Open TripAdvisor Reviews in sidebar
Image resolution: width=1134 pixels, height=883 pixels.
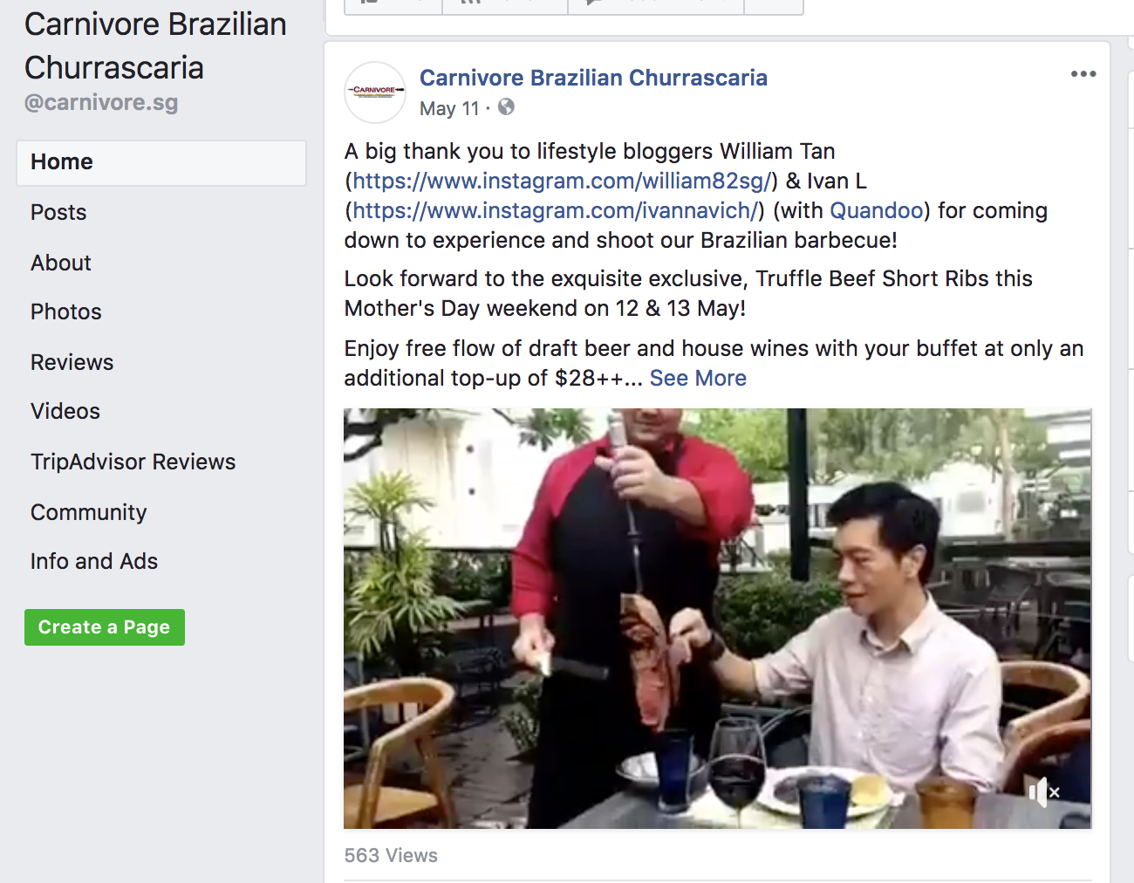pyautogui.click(x=133, y=462)
